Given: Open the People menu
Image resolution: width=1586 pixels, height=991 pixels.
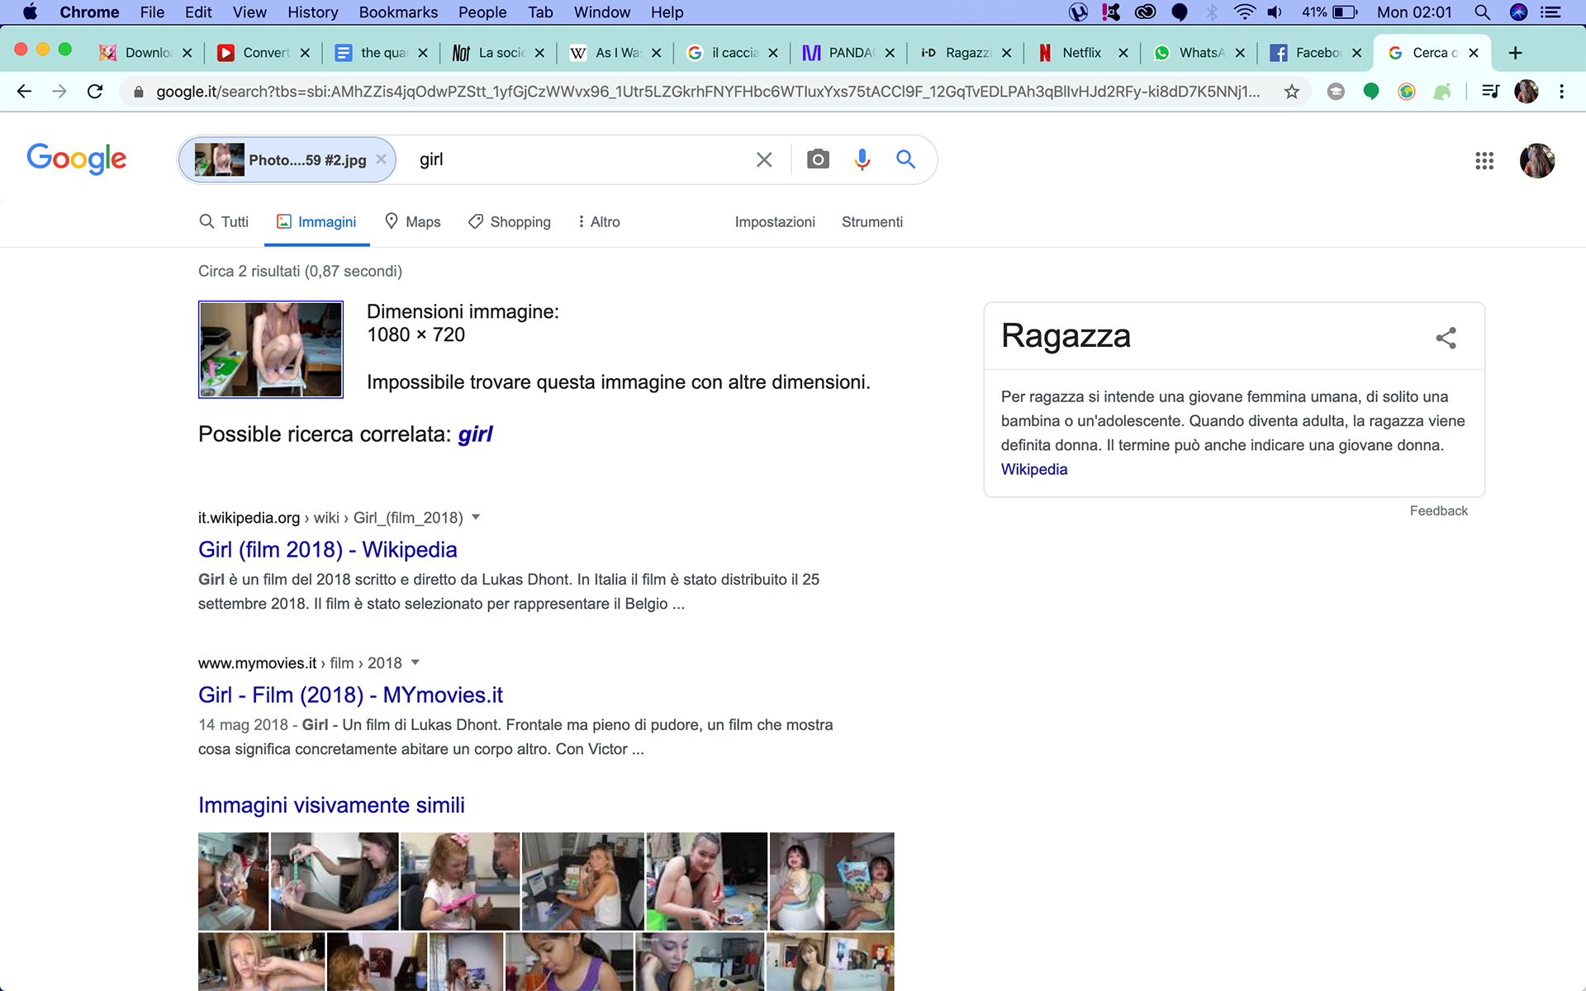Looking at the screenshot, I should (482, 12).
